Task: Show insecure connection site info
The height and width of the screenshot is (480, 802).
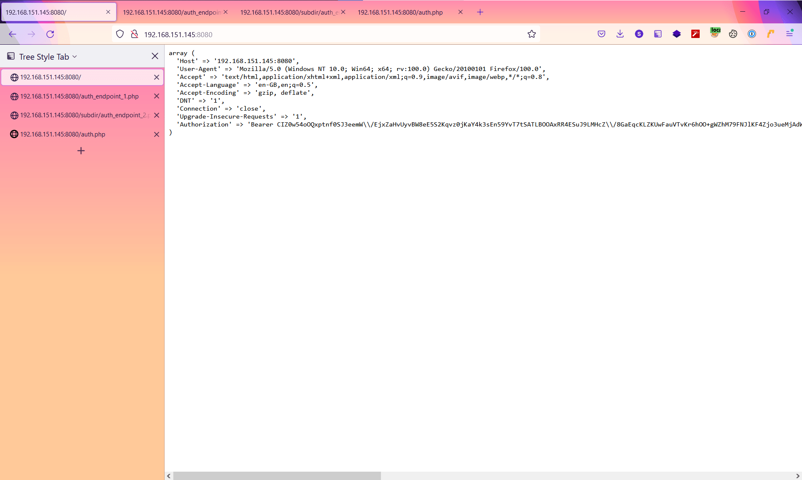Action: pyautogui.click(x=135, y=34)
